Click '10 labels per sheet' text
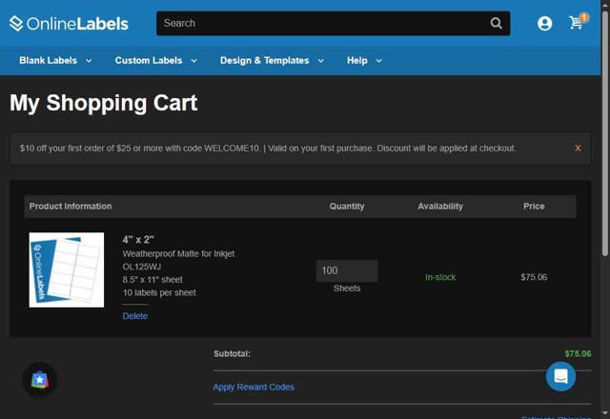The image size is (610, 419). 159,292
